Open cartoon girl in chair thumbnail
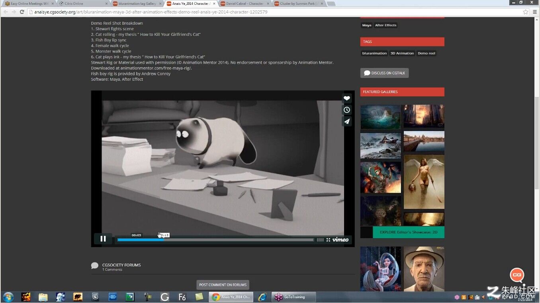 pyautogui.click(x=380, y=269)
